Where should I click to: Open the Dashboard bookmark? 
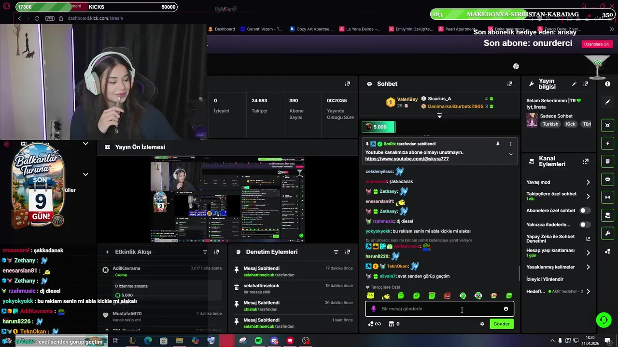coord(222,29)
